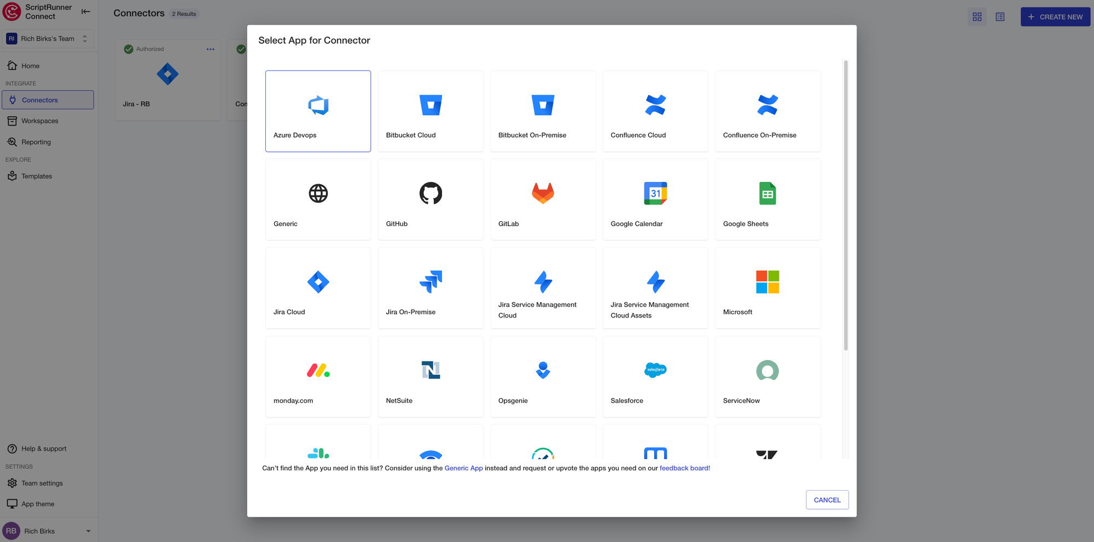Click the Authorized status on Jira - RB

[x=144, y=49]
